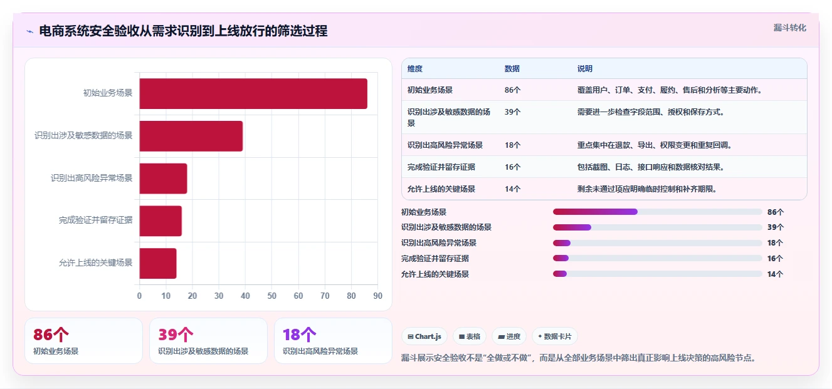
Task: Click the 允许上线的关键场景 chart bar
Action: point(157,263)
